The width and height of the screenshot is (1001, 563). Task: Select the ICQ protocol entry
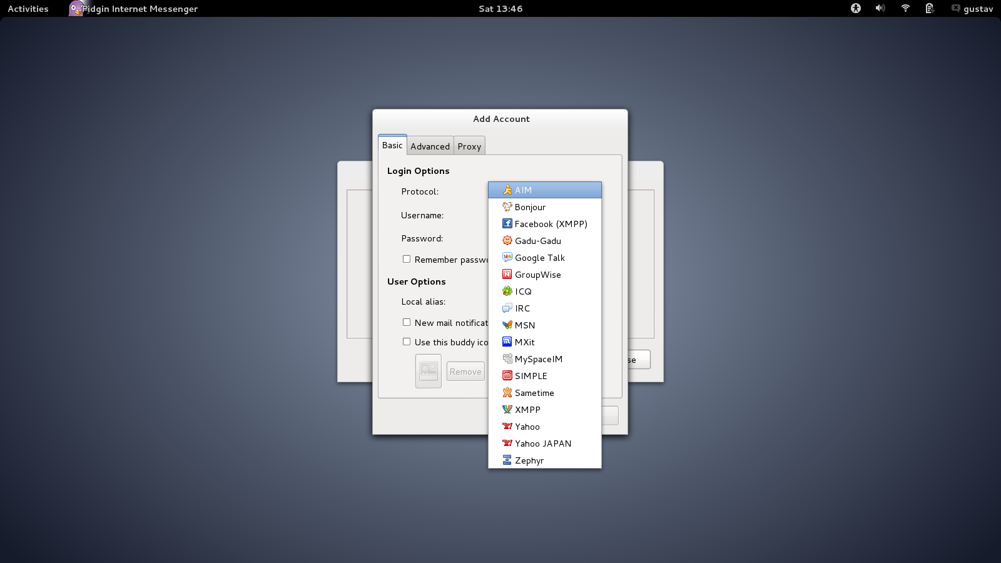click(545, 291)
